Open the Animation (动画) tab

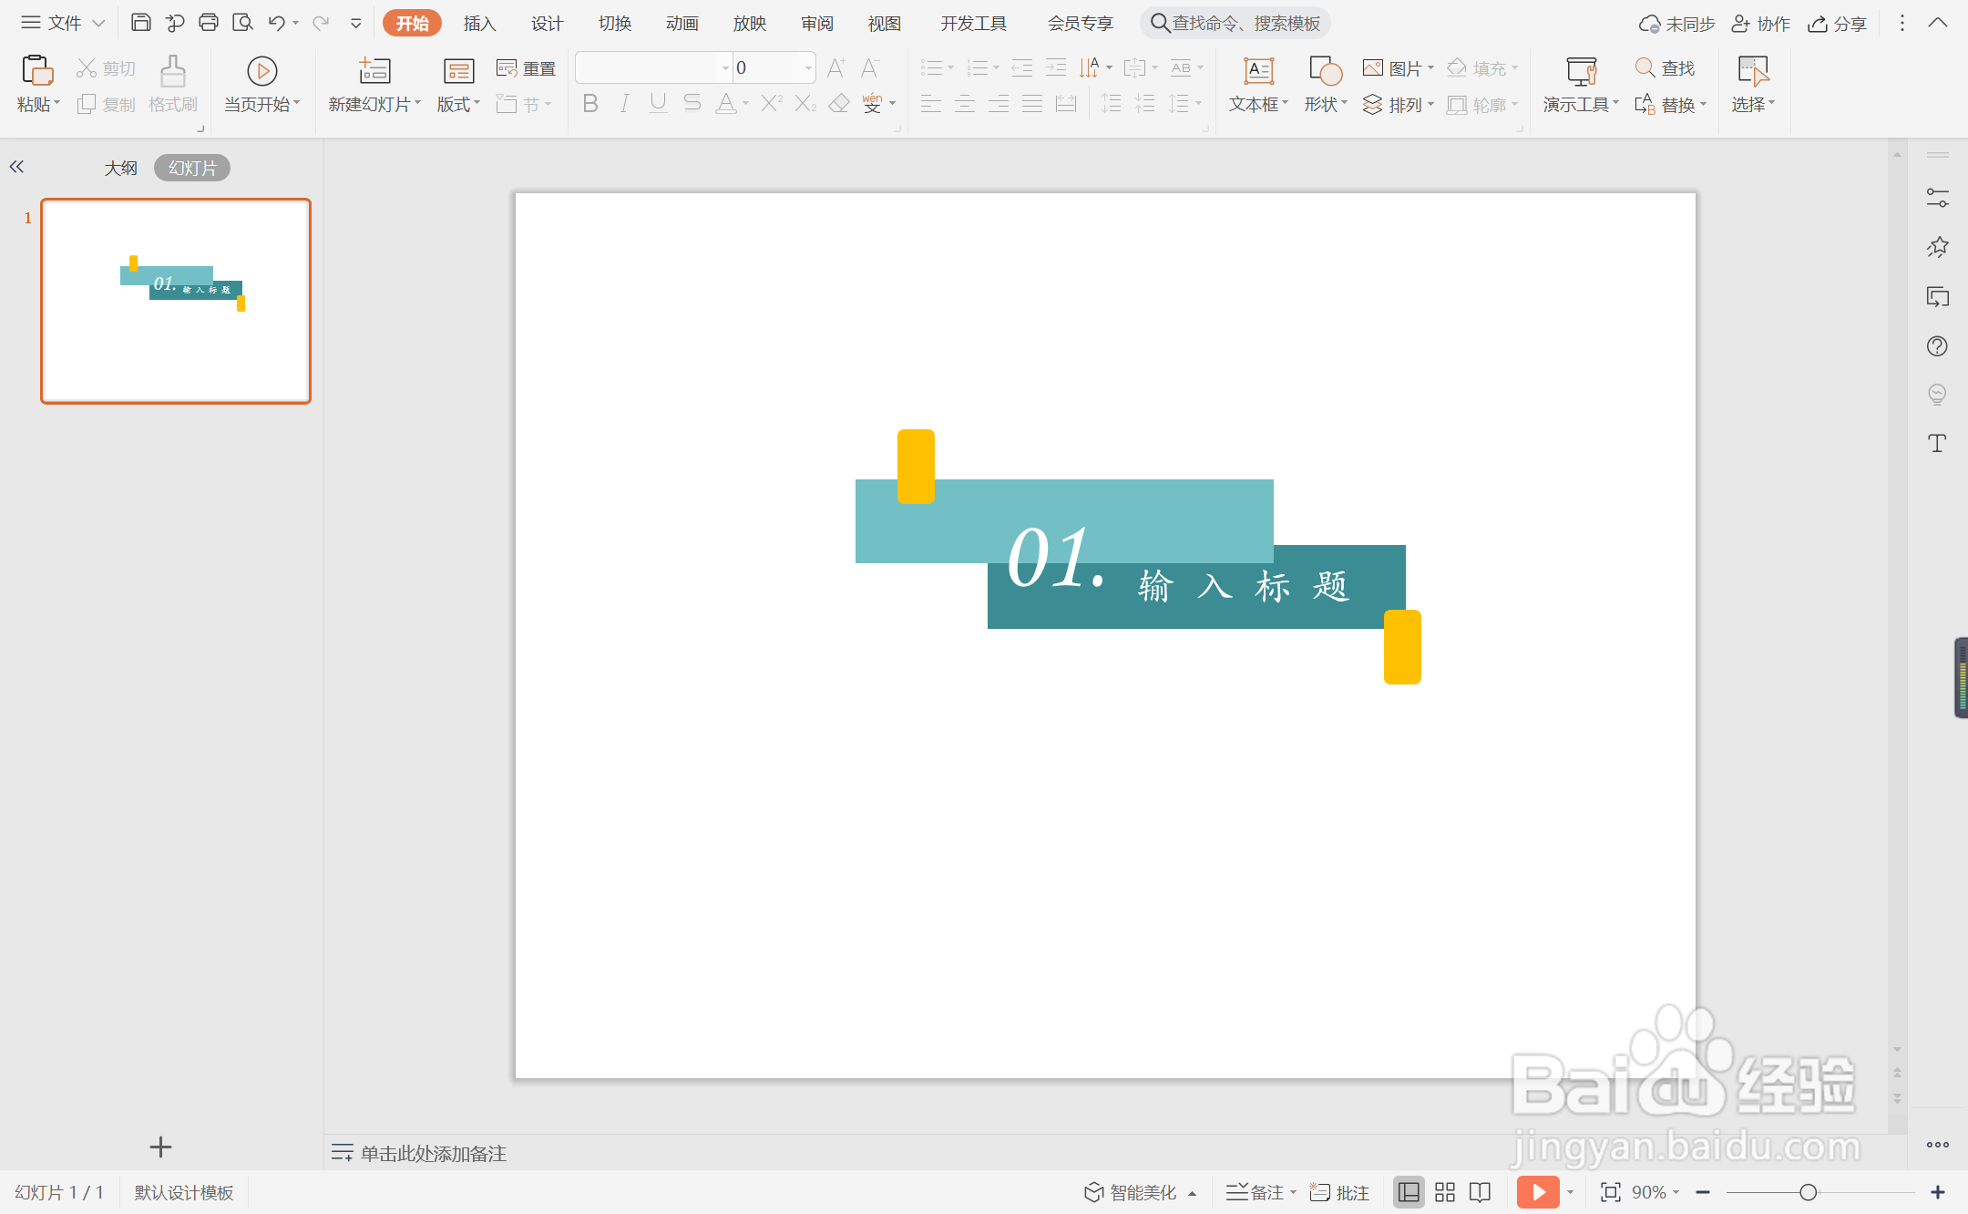682,24
